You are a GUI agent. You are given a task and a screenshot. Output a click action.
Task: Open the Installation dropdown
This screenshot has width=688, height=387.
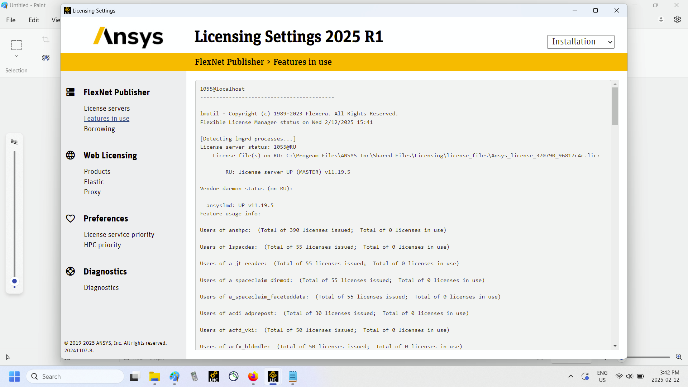580,42
